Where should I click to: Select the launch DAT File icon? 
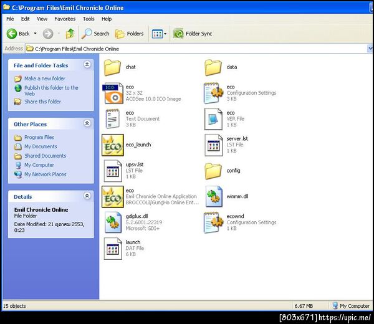(x=113, y=249)
